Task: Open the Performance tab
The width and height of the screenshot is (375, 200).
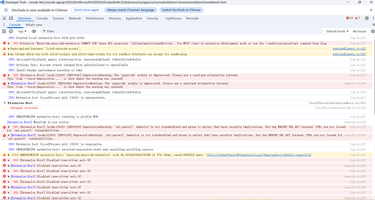Action: pyautogui.click(x=95, y=18)
